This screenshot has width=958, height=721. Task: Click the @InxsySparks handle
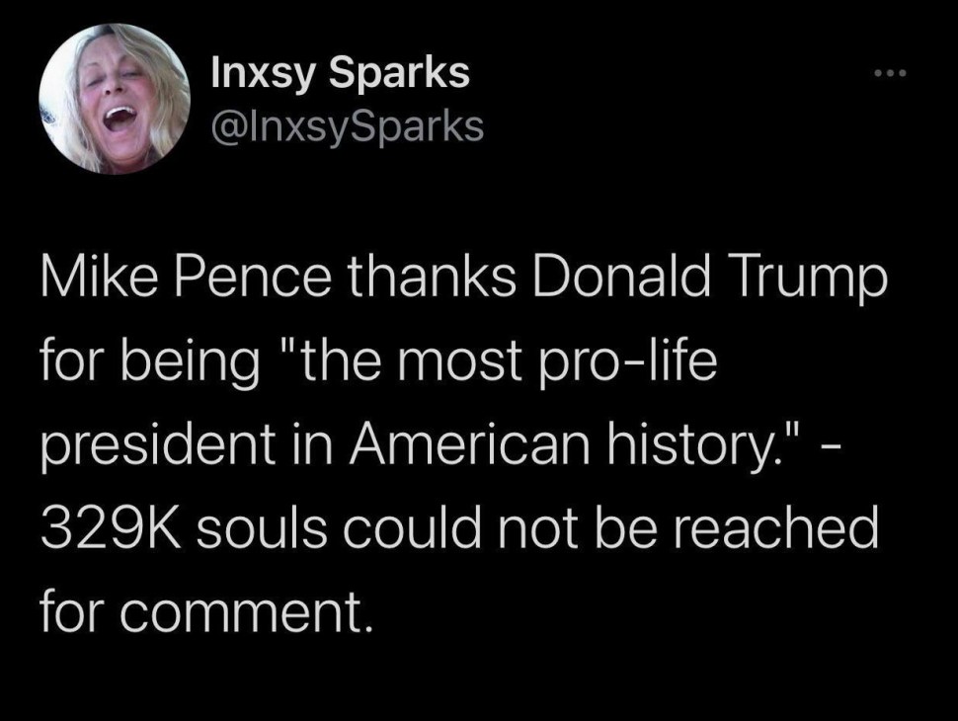tap(348, 125)
